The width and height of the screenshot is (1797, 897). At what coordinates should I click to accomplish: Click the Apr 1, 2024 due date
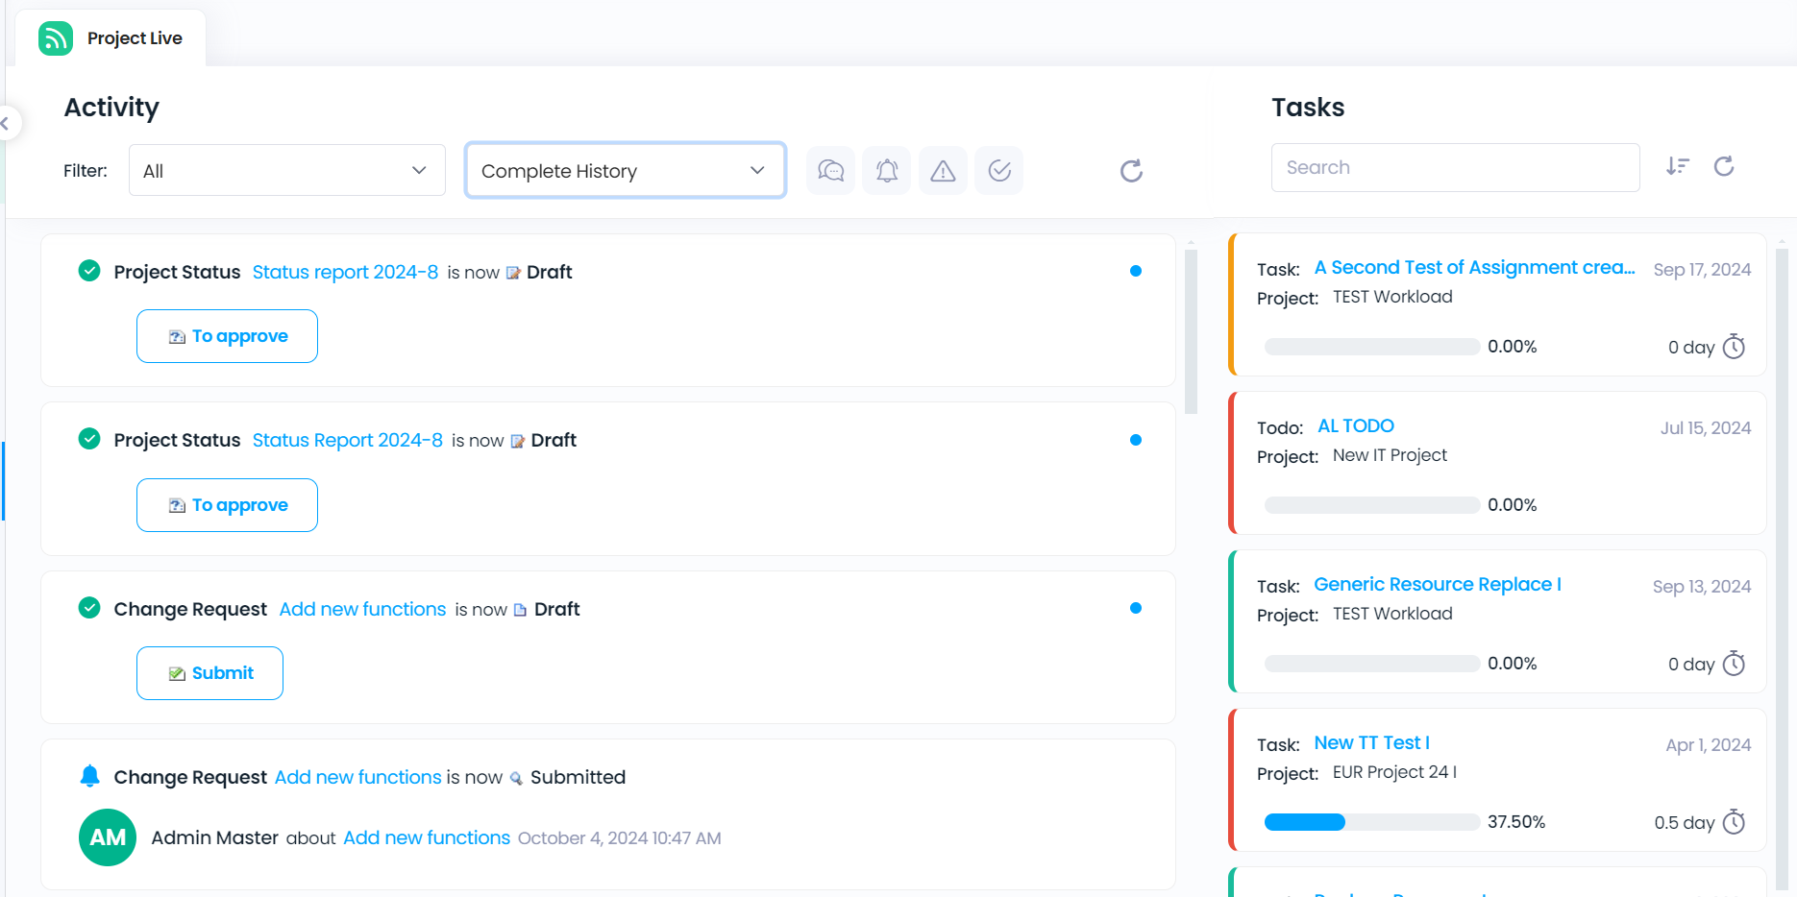tap(1709, 745)
